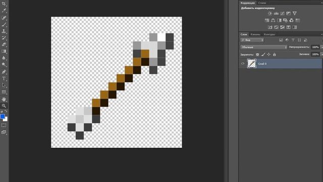Switch to the Каналы tab
This screenshot has width=323, height=182.
tap(255, 34)
